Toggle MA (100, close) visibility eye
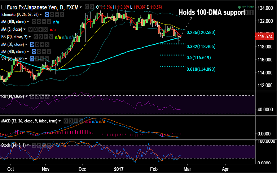277x173 pixels. click(34, 22)
